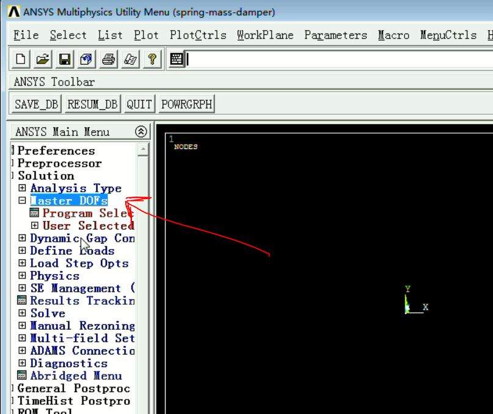Open the Plot menu
The image size is (493, 414).
[x=146, y=35]
